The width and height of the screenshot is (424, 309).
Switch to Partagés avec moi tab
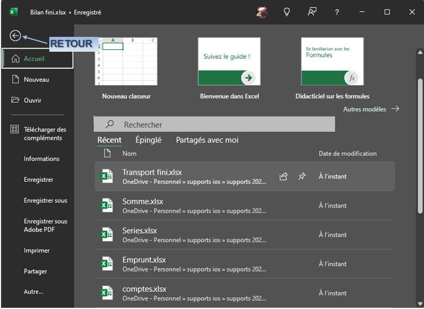[207, 140]
